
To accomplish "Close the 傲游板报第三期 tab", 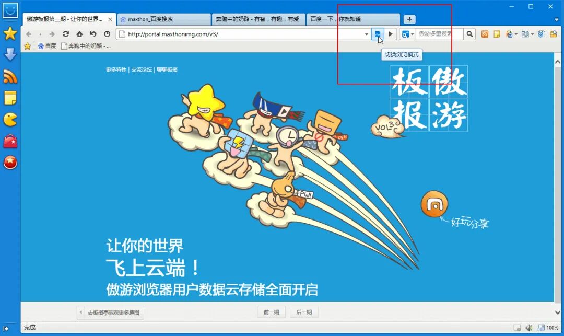I will click(110, 19).
